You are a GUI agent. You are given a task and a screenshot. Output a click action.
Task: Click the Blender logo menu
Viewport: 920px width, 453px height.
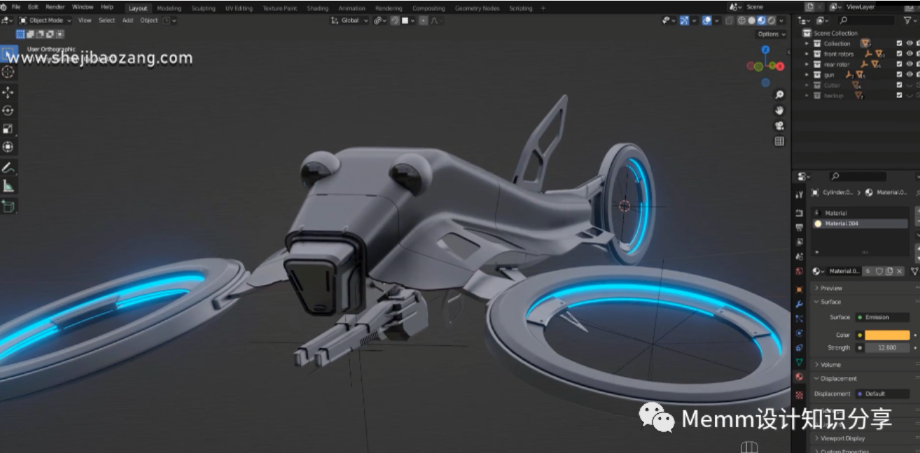coord(4,7)
